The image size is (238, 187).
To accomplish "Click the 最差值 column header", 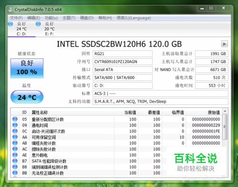I will point(150,112).
